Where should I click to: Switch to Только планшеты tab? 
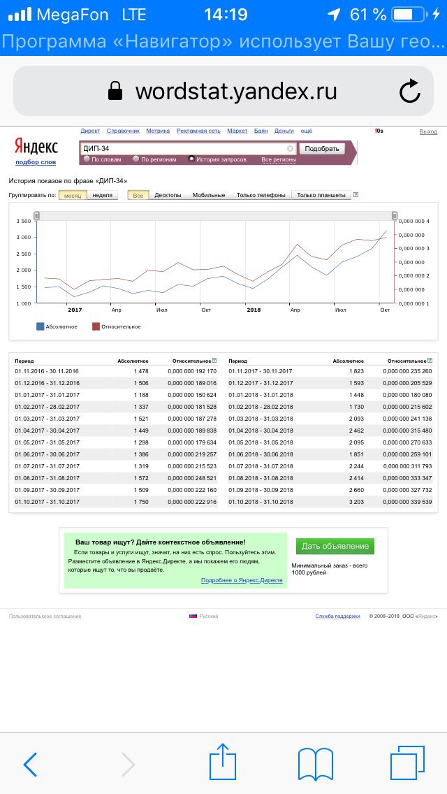click(x=321, y=196)
